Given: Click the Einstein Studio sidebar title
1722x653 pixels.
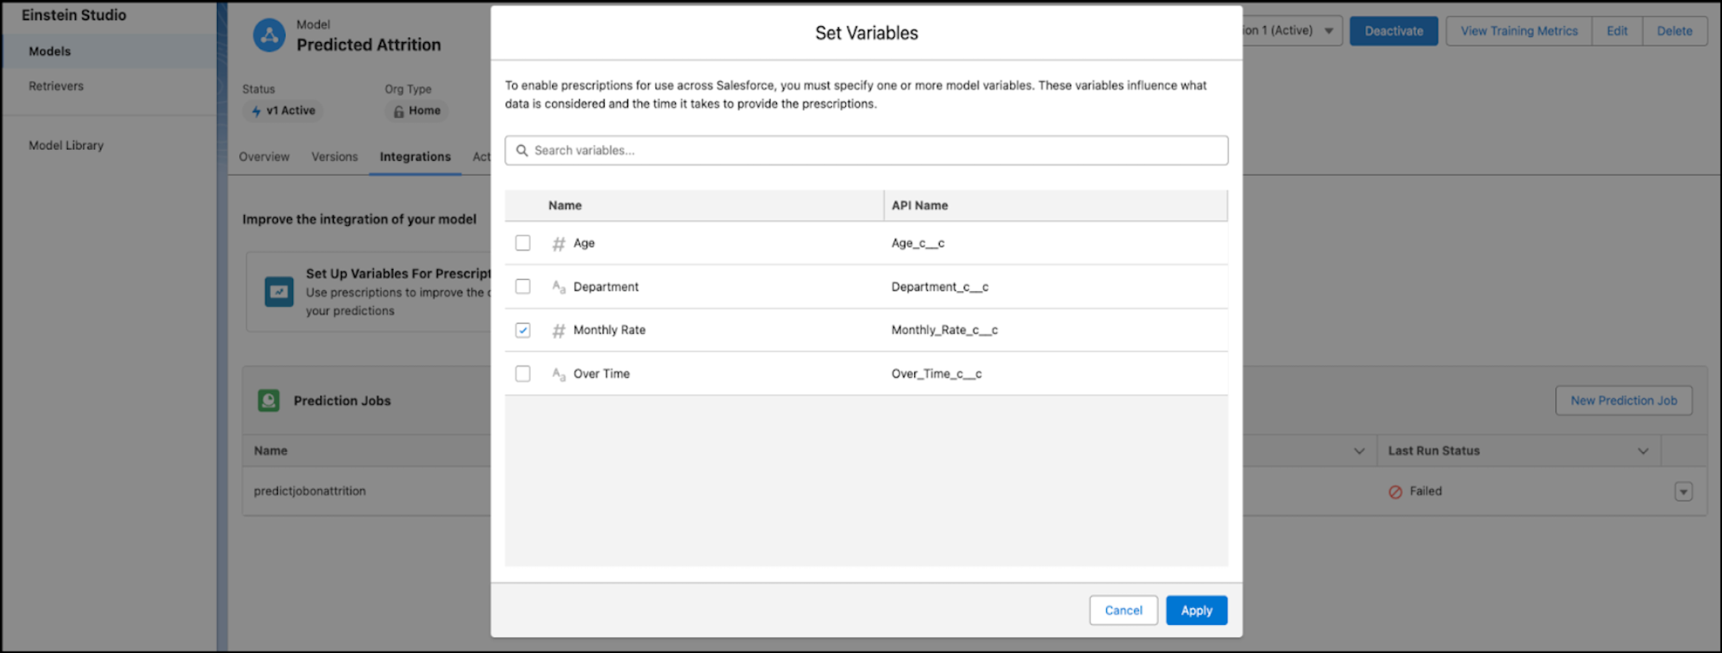Looking at the screenshot, I should click(74, 15).
